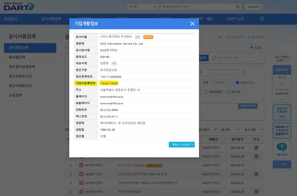Close the 기업개황정보 popup with X

point(192,24)
